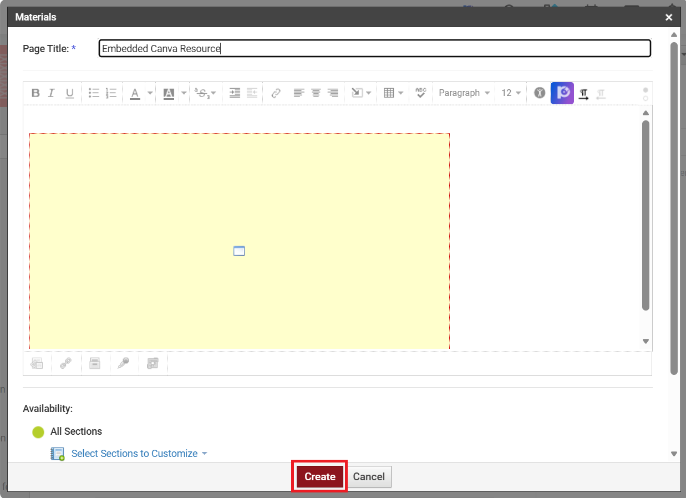Viewport: 686px width, 498px height.
Task: Center align the text
Action: coord(316,93)
